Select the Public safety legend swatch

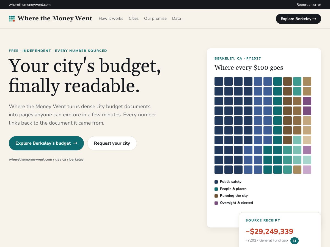(x=216, y=182)
